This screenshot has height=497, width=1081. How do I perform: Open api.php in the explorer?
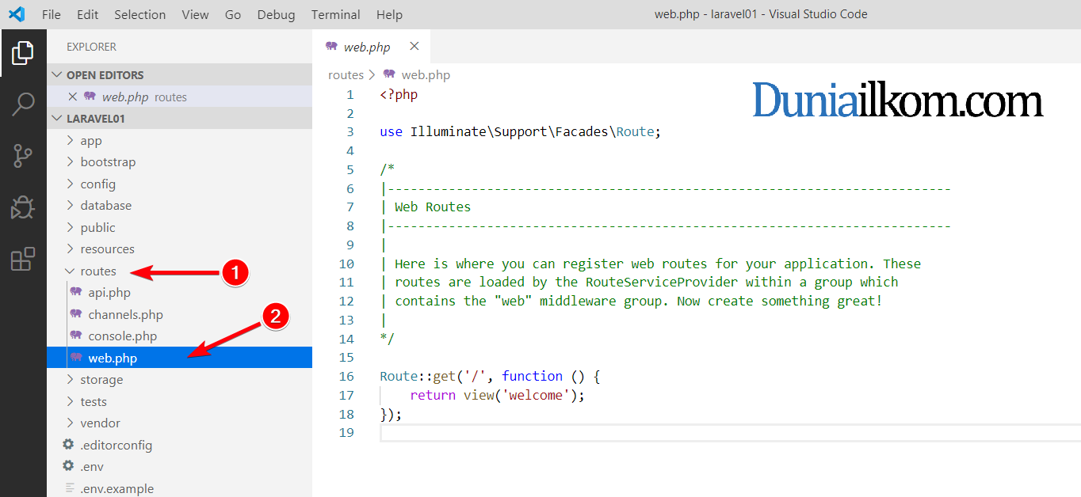[x=179, y=292]
